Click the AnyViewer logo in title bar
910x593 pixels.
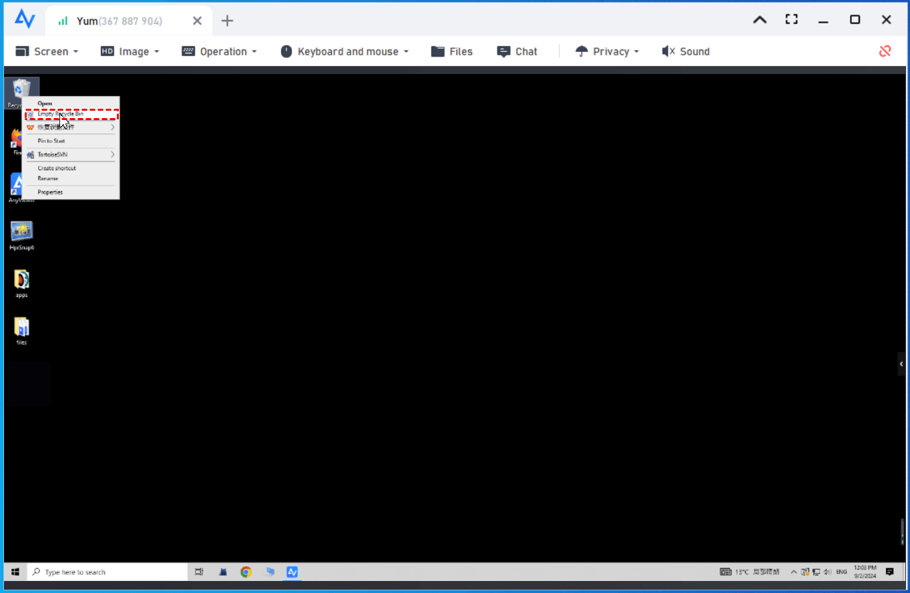pos(25,19)
